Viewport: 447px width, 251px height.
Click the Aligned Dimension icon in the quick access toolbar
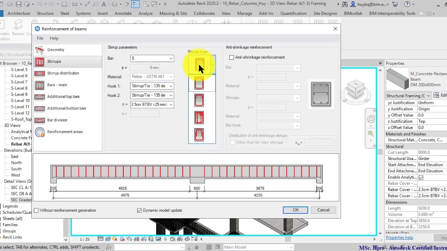click(x=88, y=5)
